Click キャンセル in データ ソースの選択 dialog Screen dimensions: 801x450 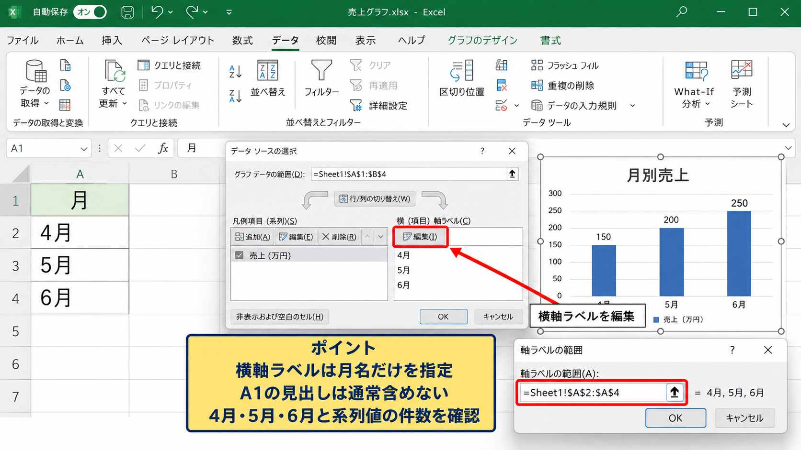click(x=498, y=317)
